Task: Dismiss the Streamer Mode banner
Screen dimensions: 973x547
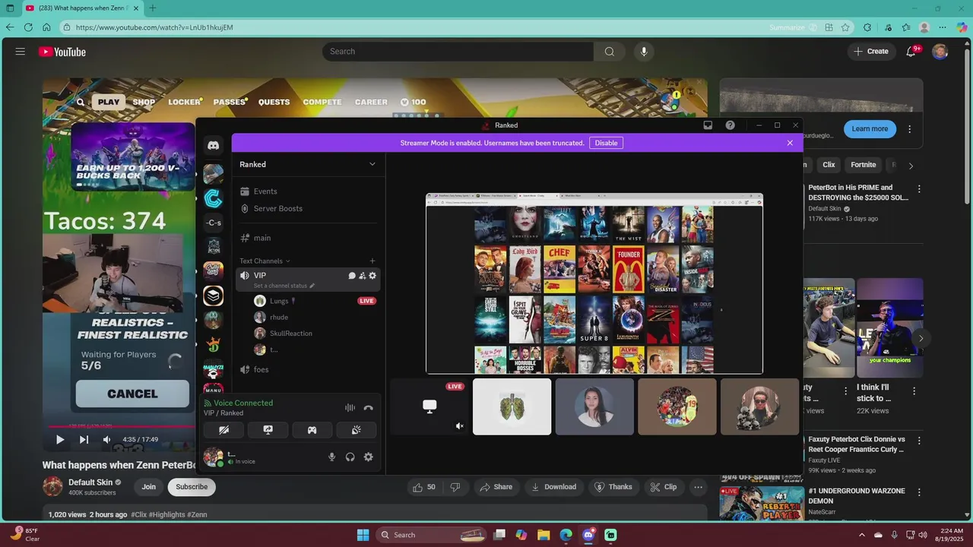Action: click(790, 143)
